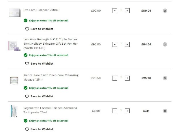Decrease Kiehl's Cleansing Masque quantity
Viewport: 173px width, 133px height.
click(x=114, y=78)
